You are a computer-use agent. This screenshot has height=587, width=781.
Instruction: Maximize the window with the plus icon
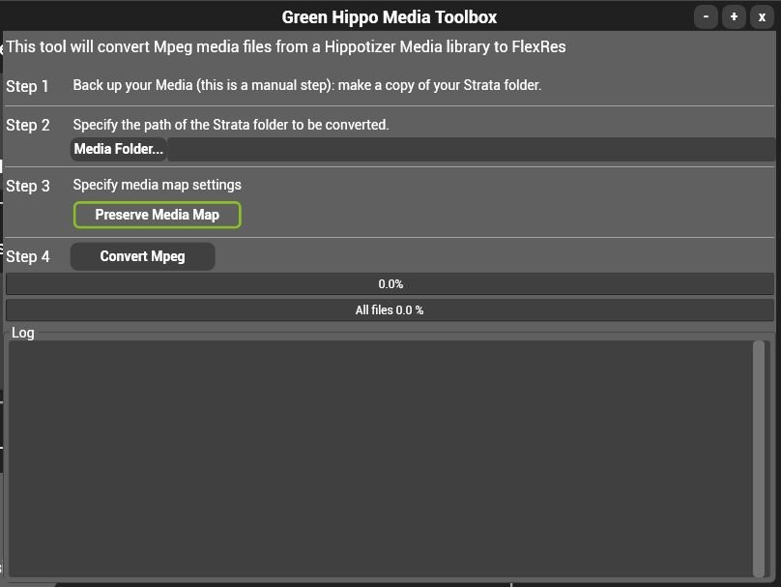[x=734, y=17]
